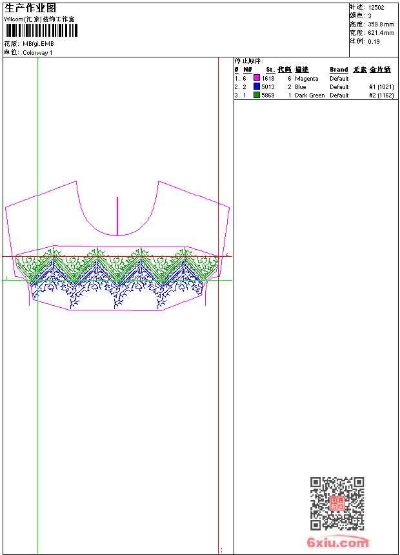Click the '生产作业图' title
The height and width of the screenshot is (555, 400).
click(30, 8)
